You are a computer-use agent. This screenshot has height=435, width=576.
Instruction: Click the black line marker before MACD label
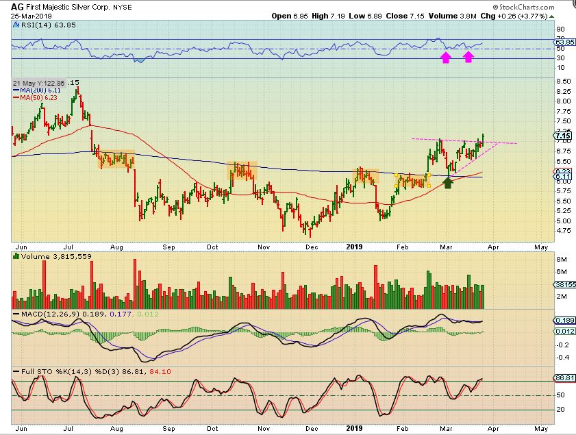coord(16,314)
